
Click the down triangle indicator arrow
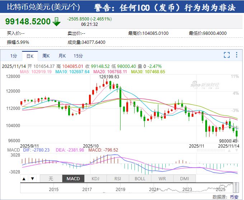32,178
